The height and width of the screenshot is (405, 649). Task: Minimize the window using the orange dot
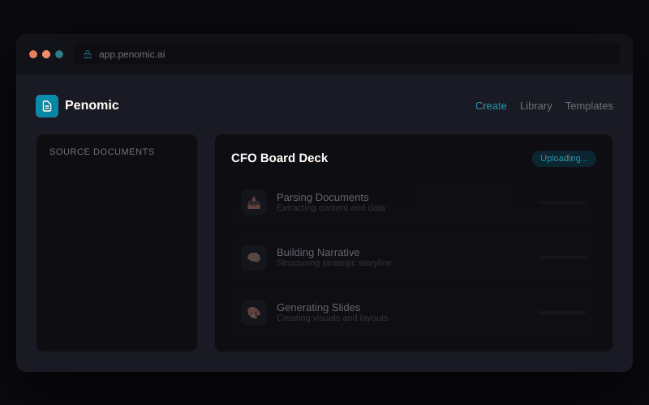point(46,54)
